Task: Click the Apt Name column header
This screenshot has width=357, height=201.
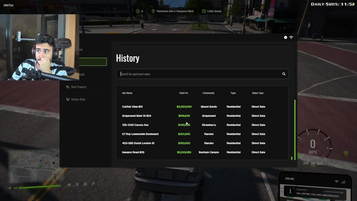Action: click(x=127, y=93)
